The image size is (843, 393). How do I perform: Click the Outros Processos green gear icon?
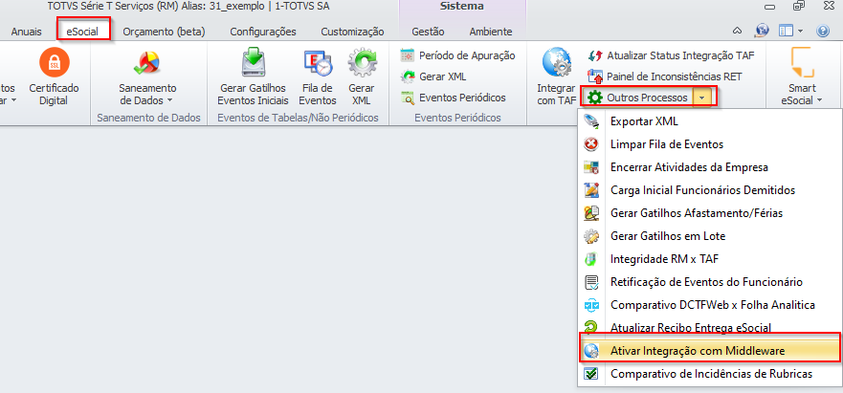pyautogui.click(x=594, y=98)
